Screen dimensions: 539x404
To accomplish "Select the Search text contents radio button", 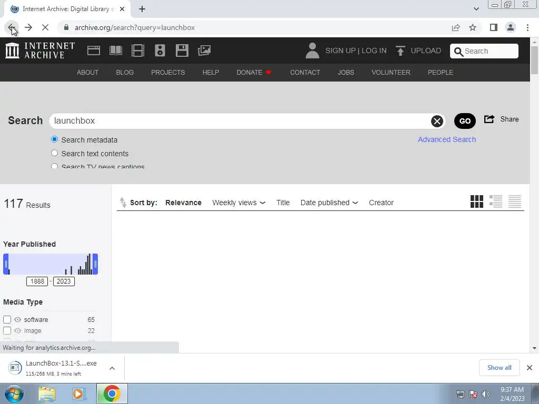I will [54, 153].
